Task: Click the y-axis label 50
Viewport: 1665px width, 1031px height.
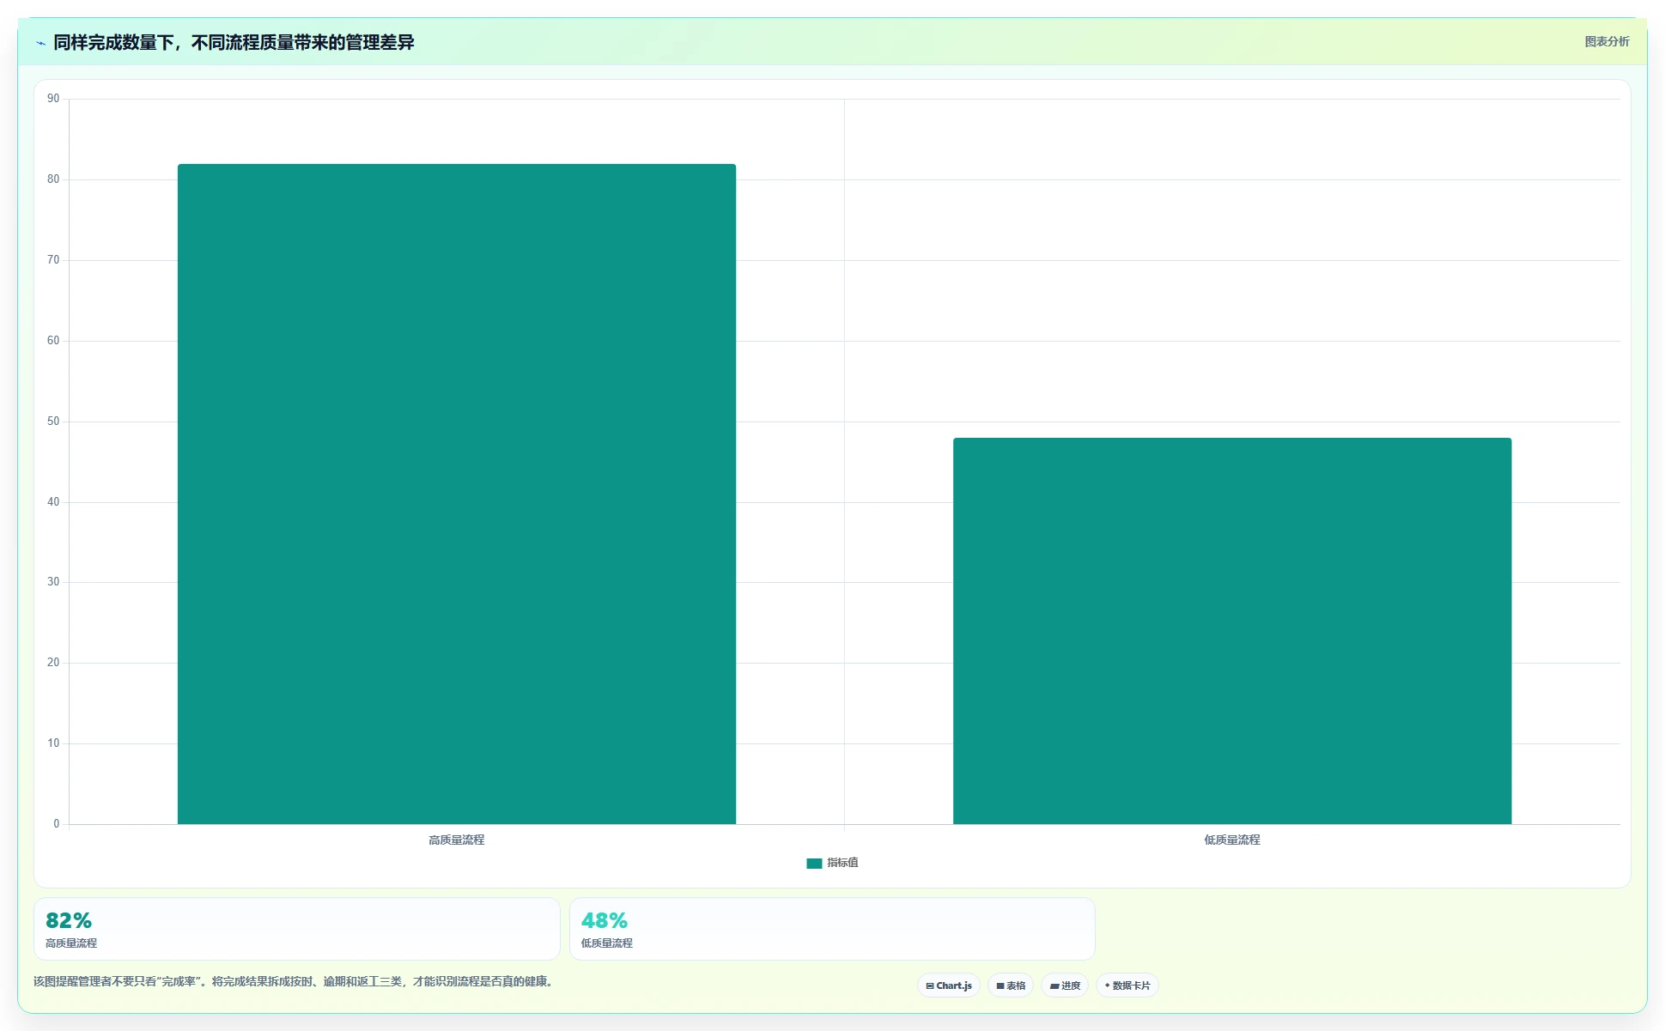Action: point(53,421)
